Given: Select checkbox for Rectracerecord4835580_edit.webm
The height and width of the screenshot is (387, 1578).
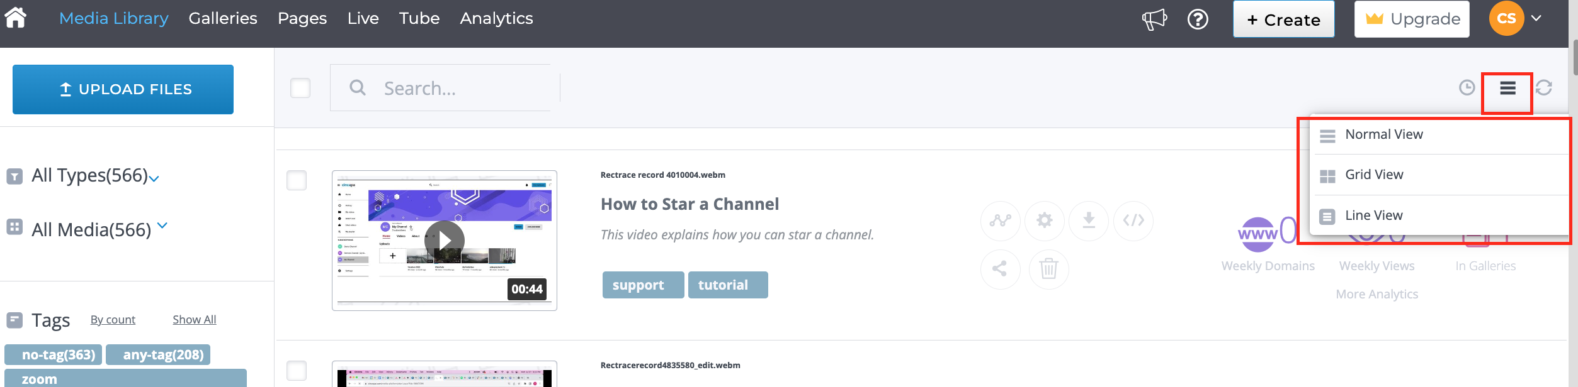Looking at the screenshot, I should pyautogui.click(x=297, y=371).
